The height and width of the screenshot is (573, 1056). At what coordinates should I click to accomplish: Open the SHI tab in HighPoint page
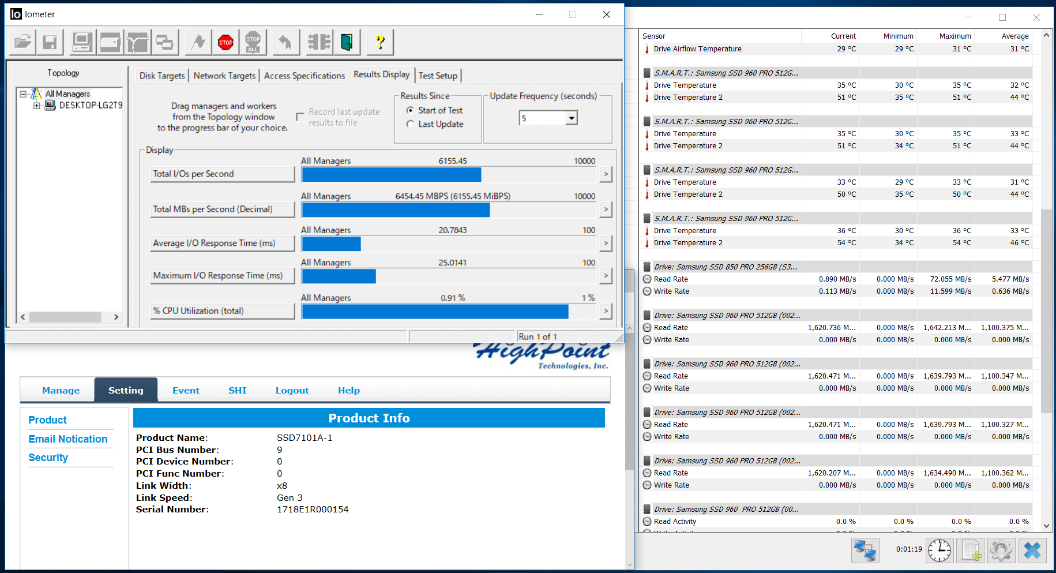[x=237, y=391]
